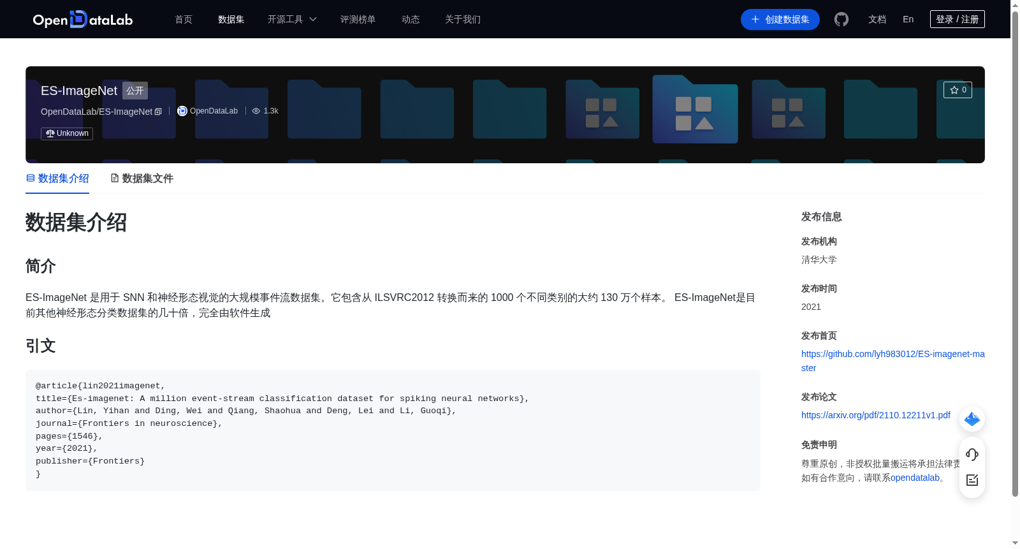Click the 创建数据集 button

pyautogui.click(x=780, y=19)
